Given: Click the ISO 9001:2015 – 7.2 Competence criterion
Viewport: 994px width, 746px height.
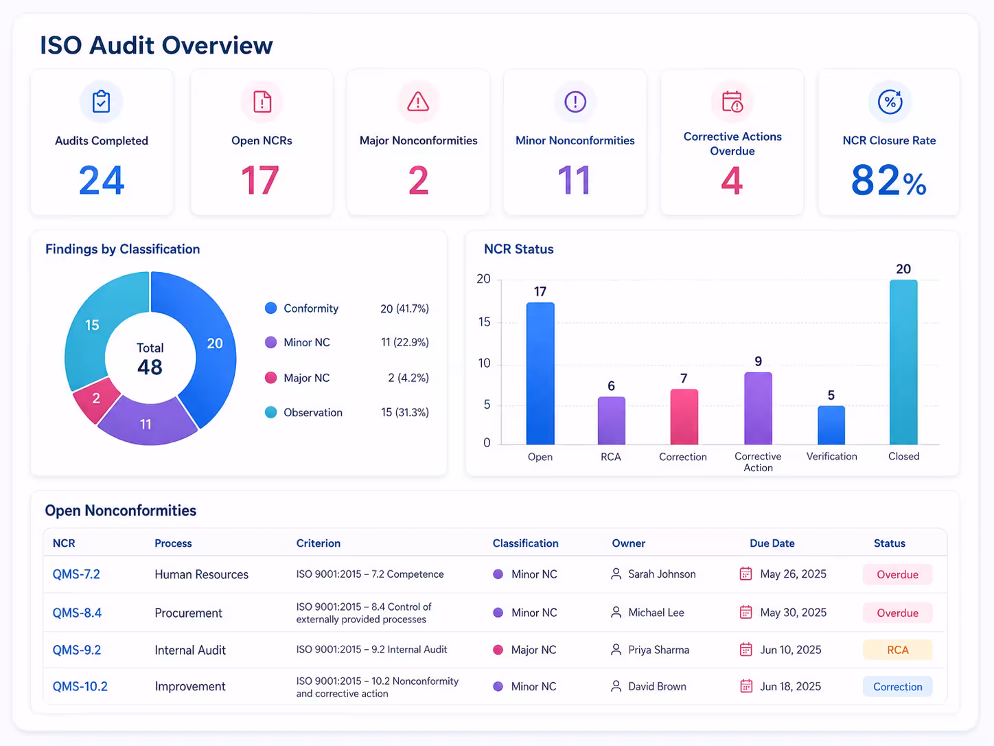Looking at the screenshot, I should [370, 574].
